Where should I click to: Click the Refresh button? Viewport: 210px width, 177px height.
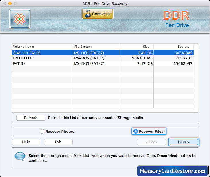pos(31,118)
